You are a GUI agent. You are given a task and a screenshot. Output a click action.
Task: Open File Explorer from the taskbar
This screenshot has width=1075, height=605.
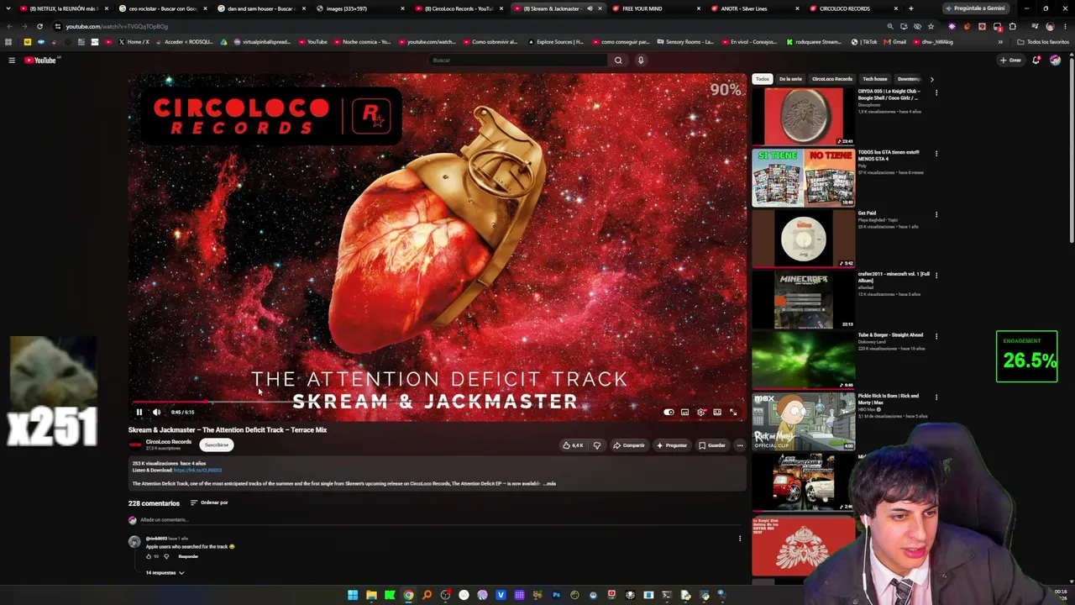pos(371,596)
